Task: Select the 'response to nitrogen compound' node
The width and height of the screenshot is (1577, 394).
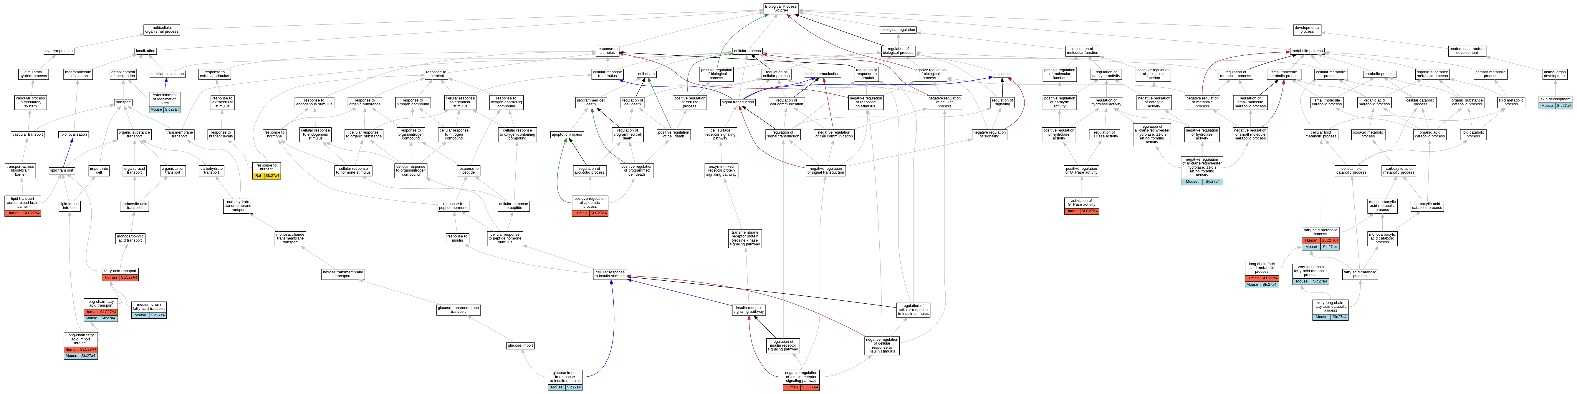Action: [x=413, y=102]
